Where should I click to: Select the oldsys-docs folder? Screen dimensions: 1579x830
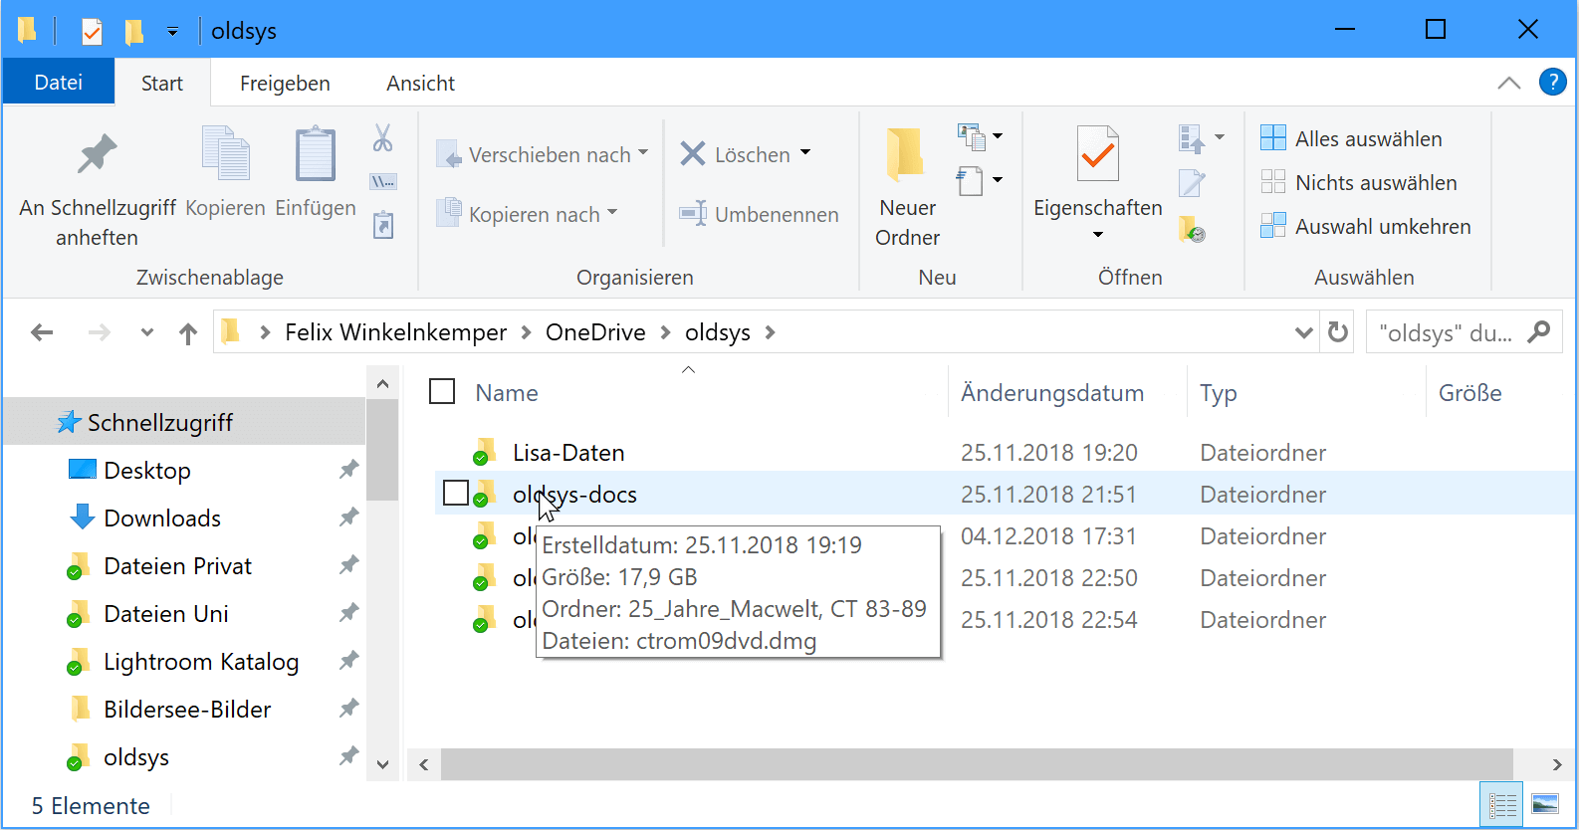tap(574, 495)
